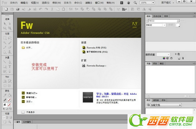The image size is (196, 129).
Task: Select the Zoom tool in toolbox
Action: coord(10,122)
